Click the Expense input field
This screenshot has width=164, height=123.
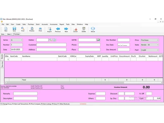[x=101, y=93]
